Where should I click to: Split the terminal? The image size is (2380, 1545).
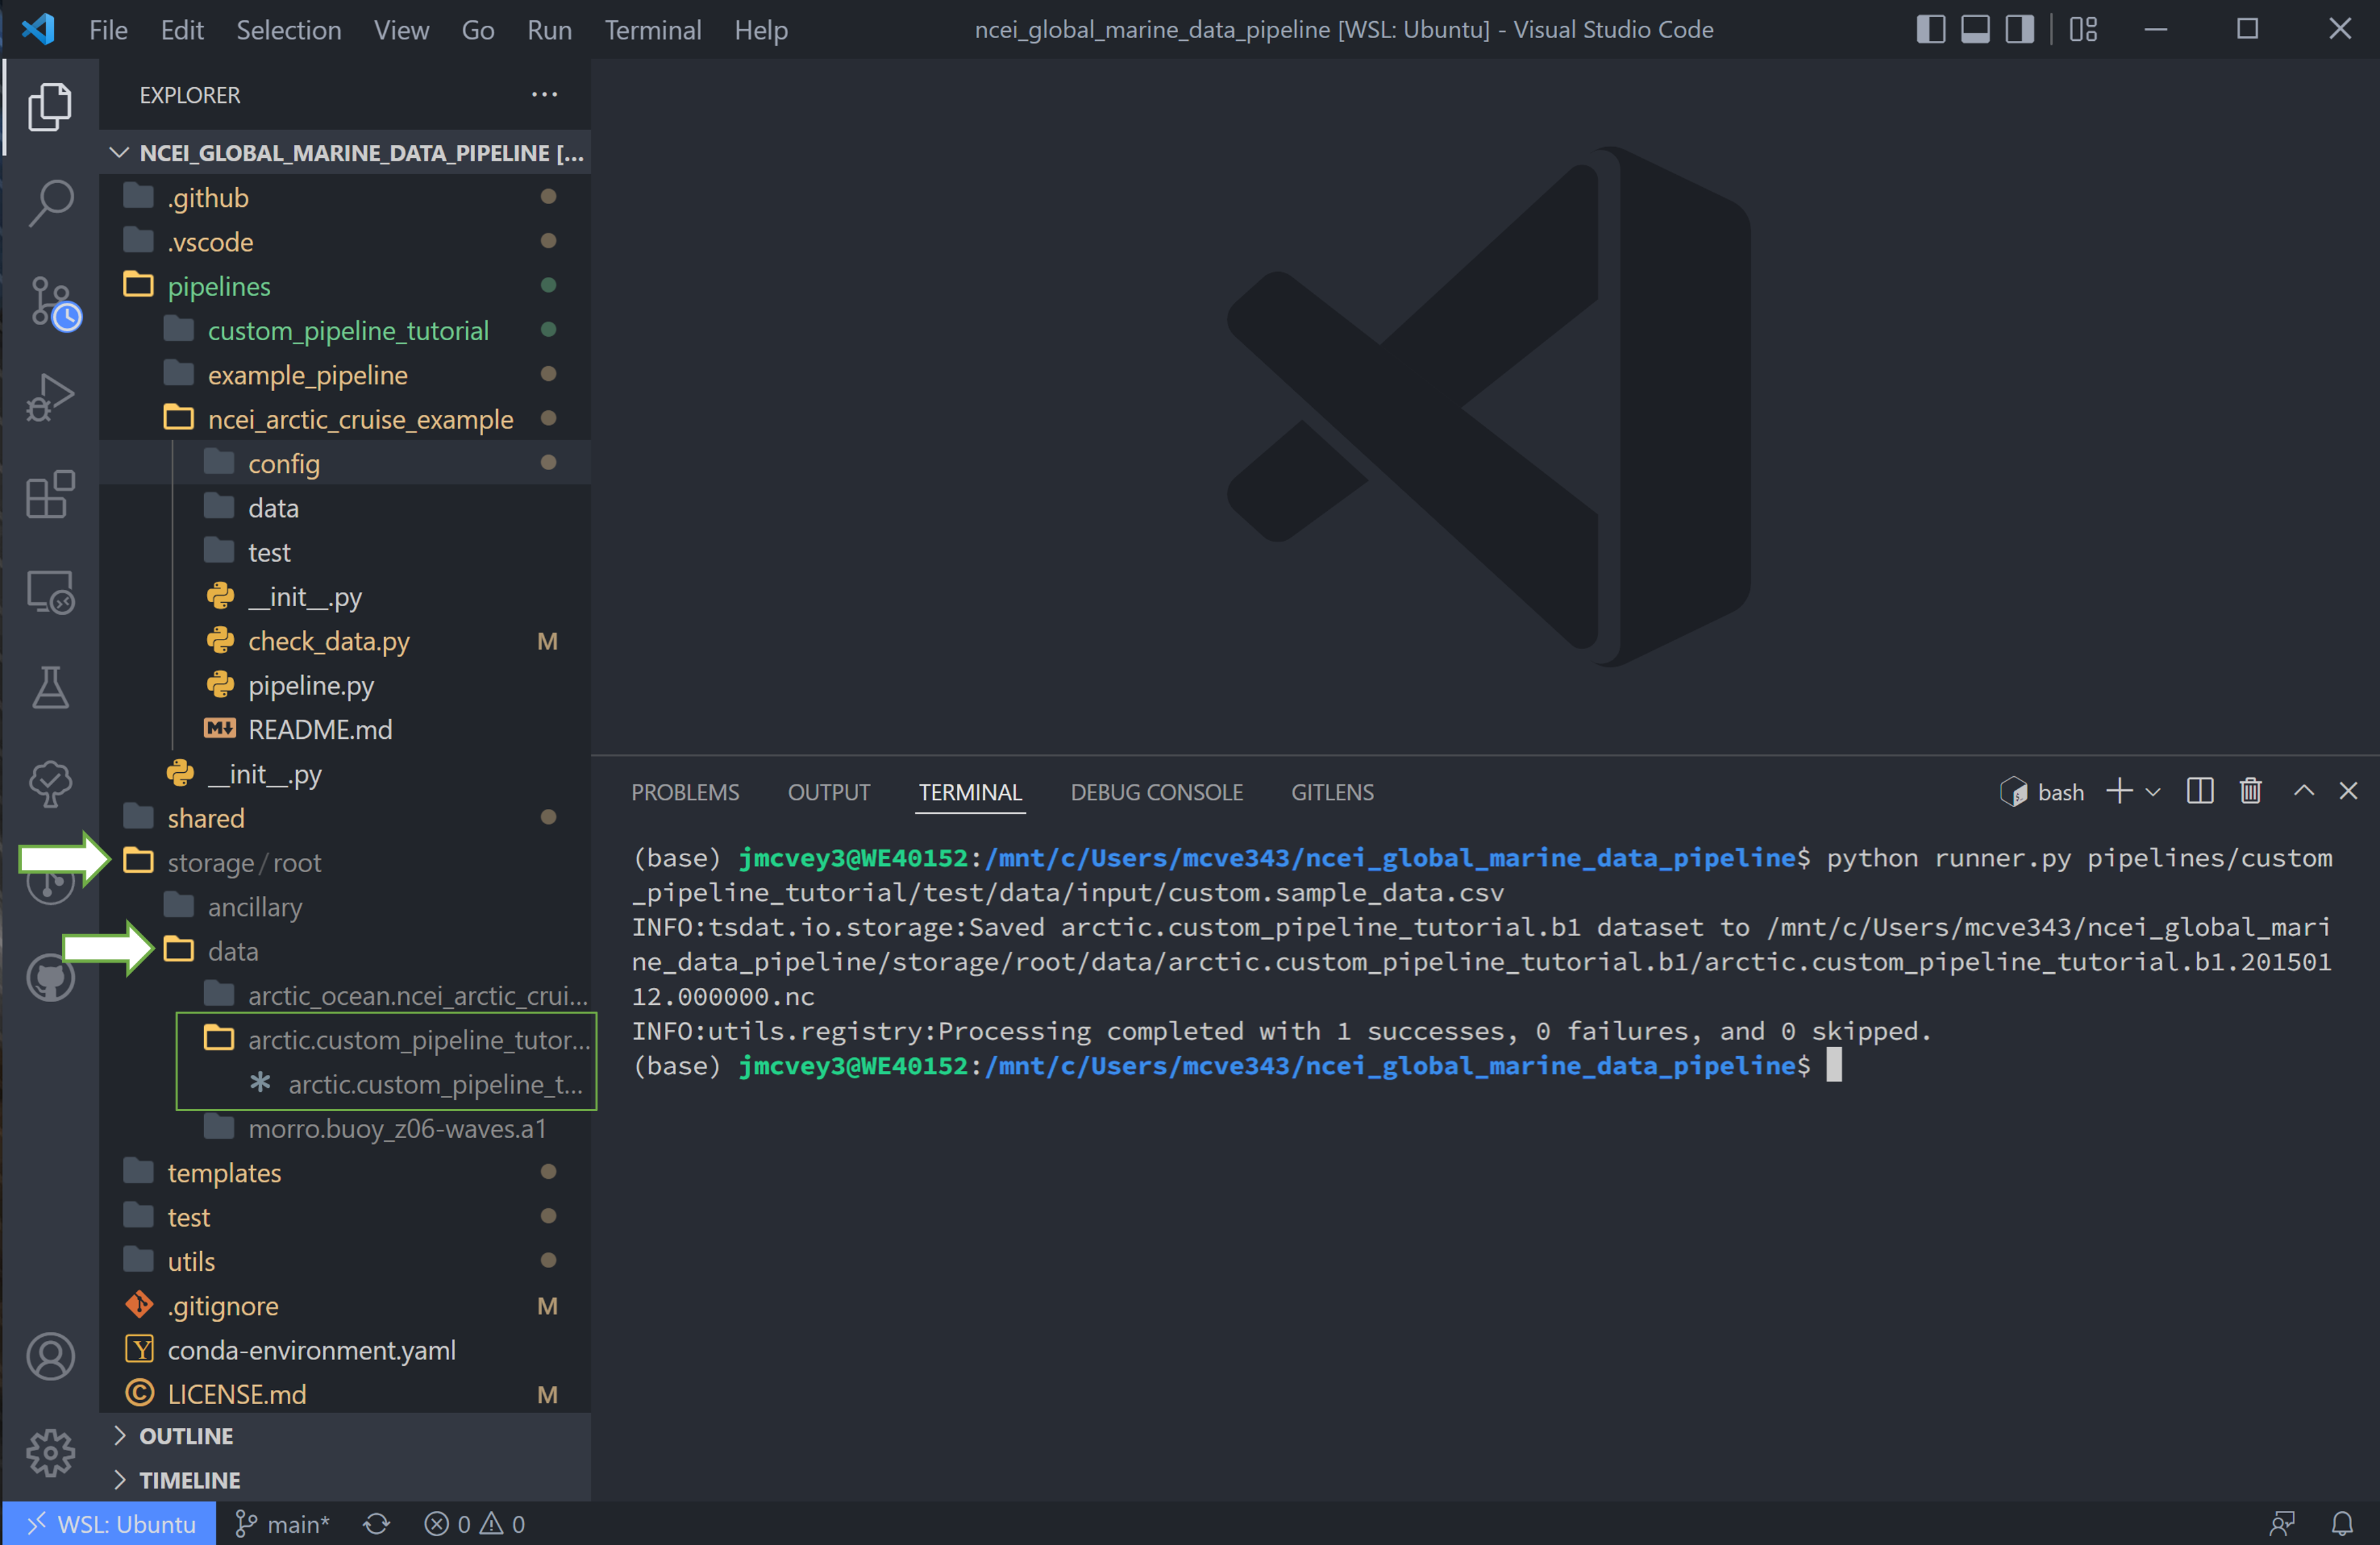[2200, 791]
